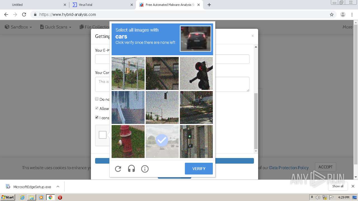
Task: Expand the Quick Scans dropdown menu
Action: pos(56,27)
